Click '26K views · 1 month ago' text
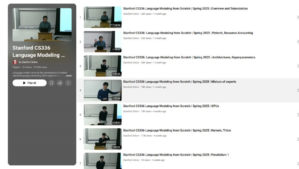The image size is (299, 169). (x=154, y=14)
